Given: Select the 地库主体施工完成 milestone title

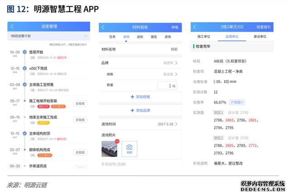Looking at the screenshot, I should coord(43,117).
